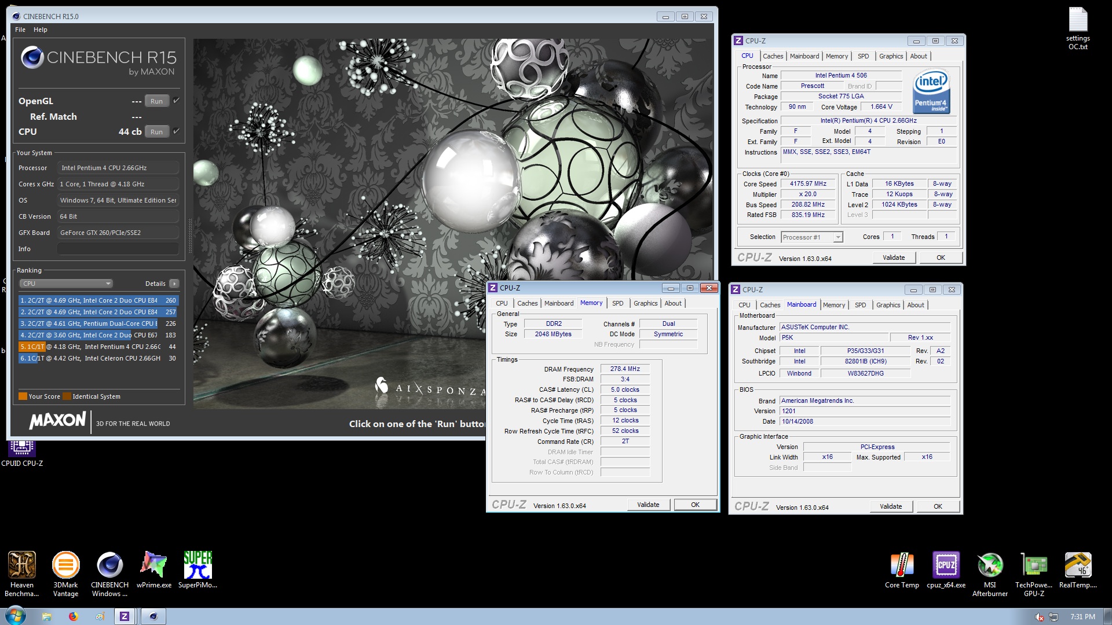1112x625 pixels.
Task: Click the Core Speed 4175.97 MHz value
Action: click(808, 183)
